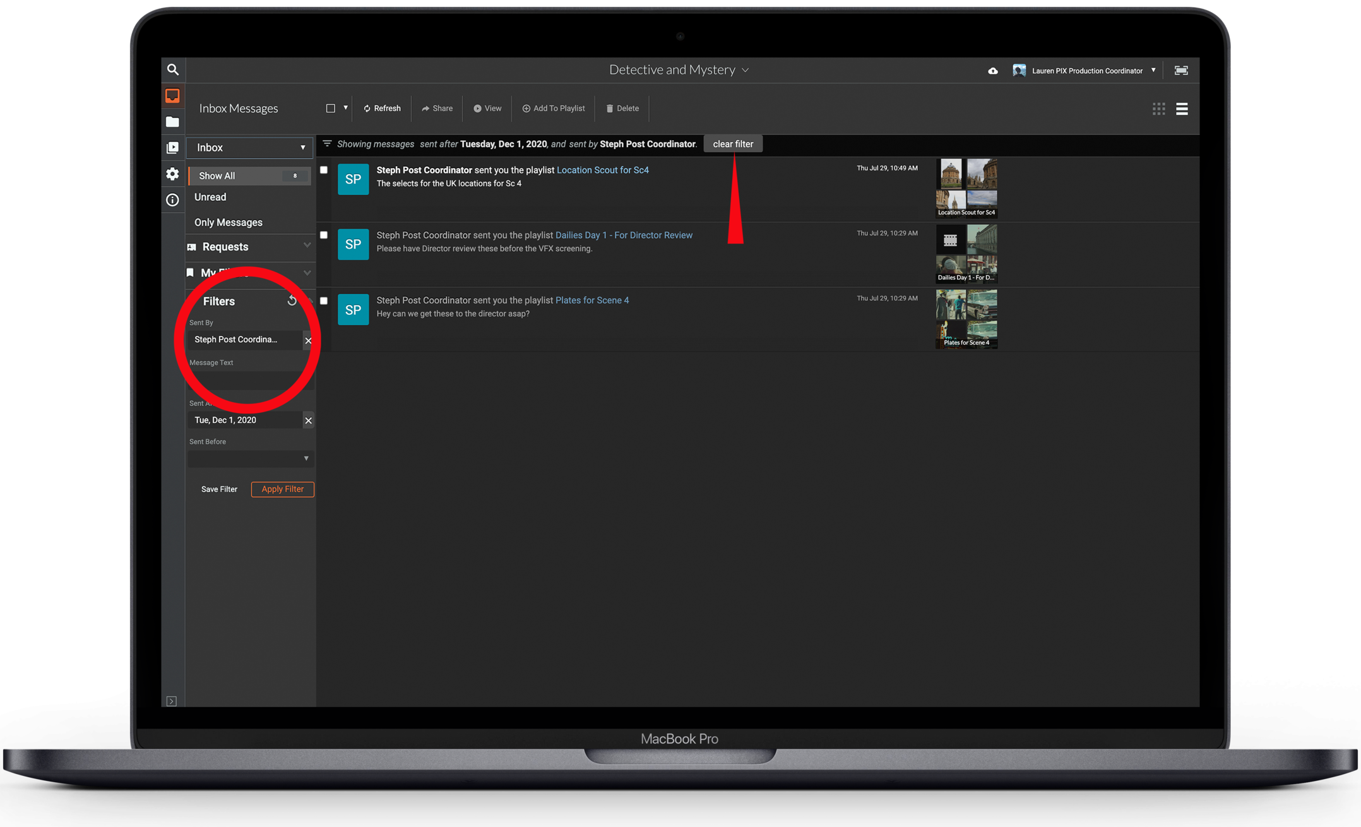Switch to grid view icon
The image size is (1361, 827).
(1158, 109)
